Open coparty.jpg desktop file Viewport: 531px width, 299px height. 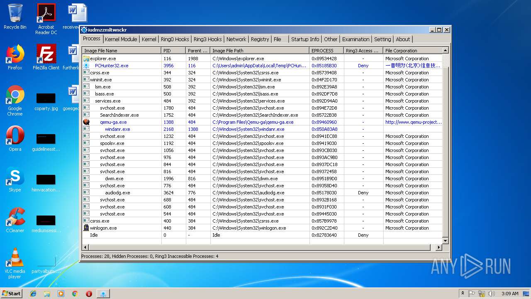pyautogui.click(x=46, y=102)
